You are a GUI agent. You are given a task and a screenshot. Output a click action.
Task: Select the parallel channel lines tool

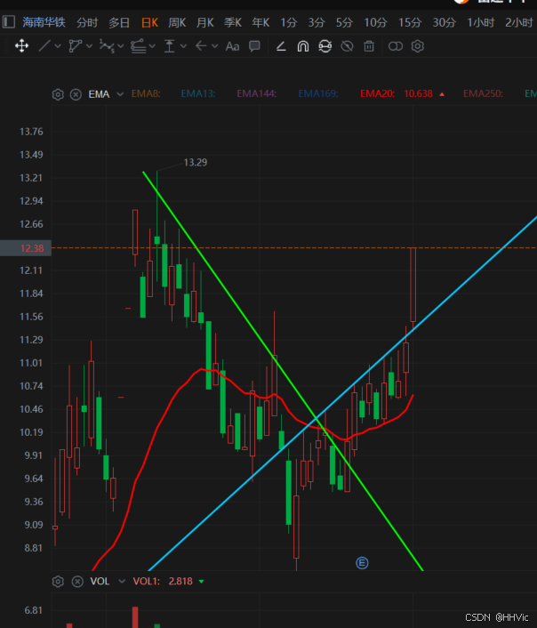pyautogui.click(x=138, y=46)
